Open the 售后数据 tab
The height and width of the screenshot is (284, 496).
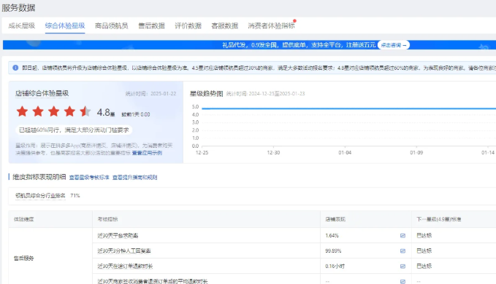click(x=151, y=25)
